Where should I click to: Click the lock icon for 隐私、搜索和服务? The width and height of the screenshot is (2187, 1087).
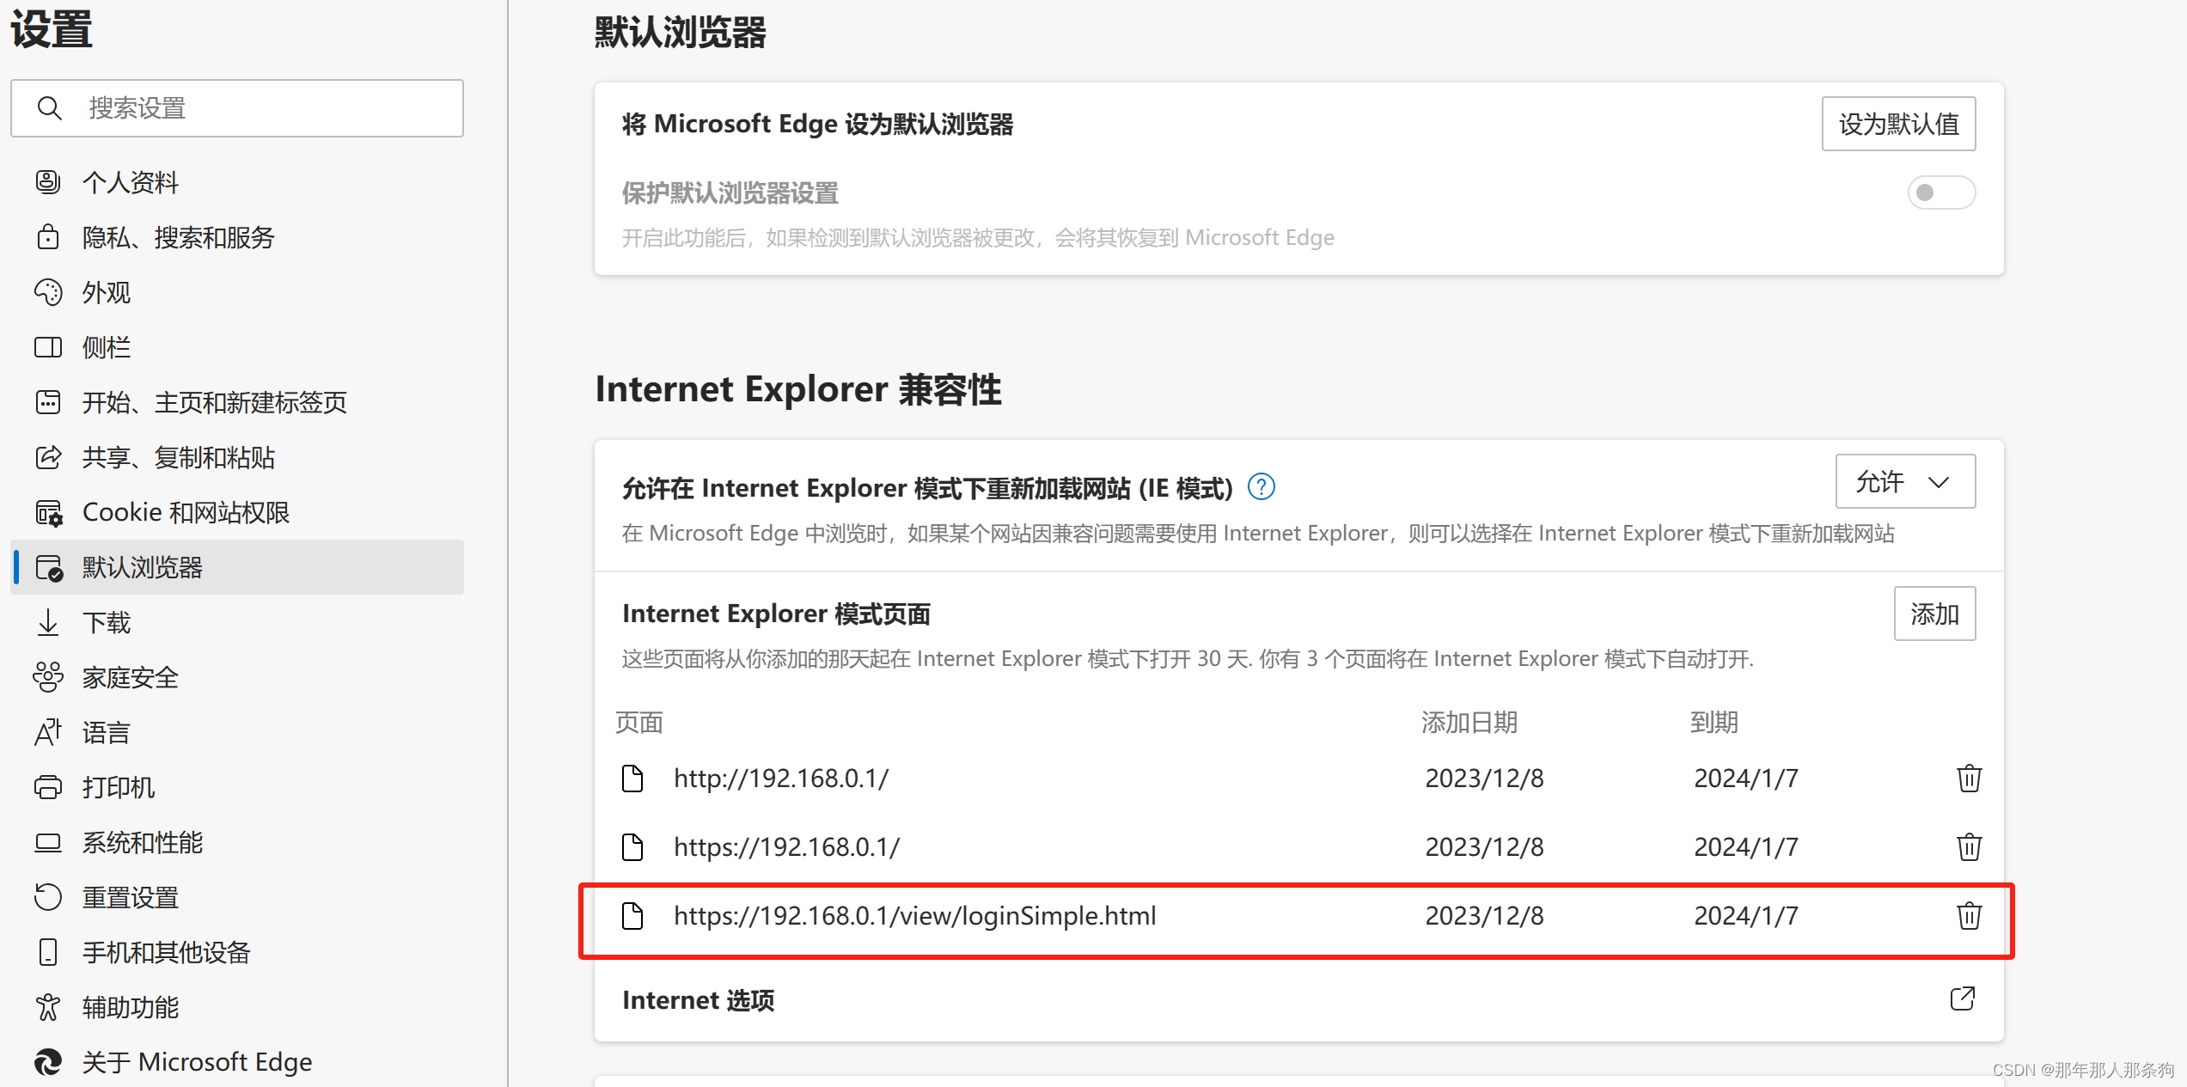(x=48, y=237)
